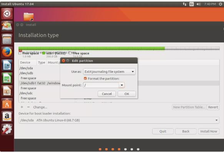Screen dimensions: 224x152
Task: Open boot loader device dropdown
Action: pyautogui.click(x=119, y=120)
